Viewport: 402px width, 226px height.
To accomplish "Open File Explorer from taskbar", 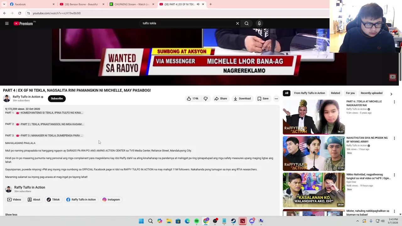I will (x=169, y=221).
